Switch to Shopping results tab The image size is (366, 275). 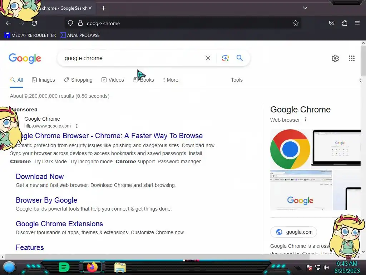pos(78,80)
